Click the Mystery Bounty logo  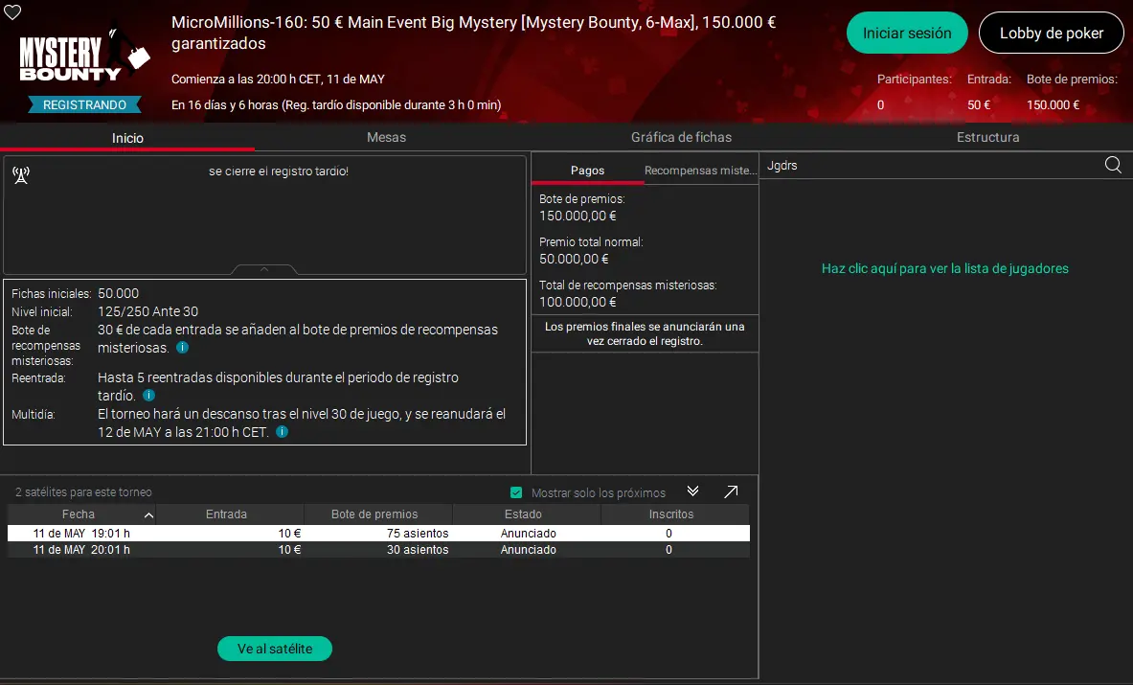(x=84, y=56)
